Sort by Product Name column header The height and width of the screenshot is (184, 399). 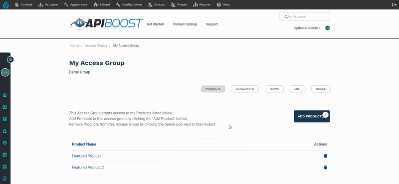tap(84, 144)
